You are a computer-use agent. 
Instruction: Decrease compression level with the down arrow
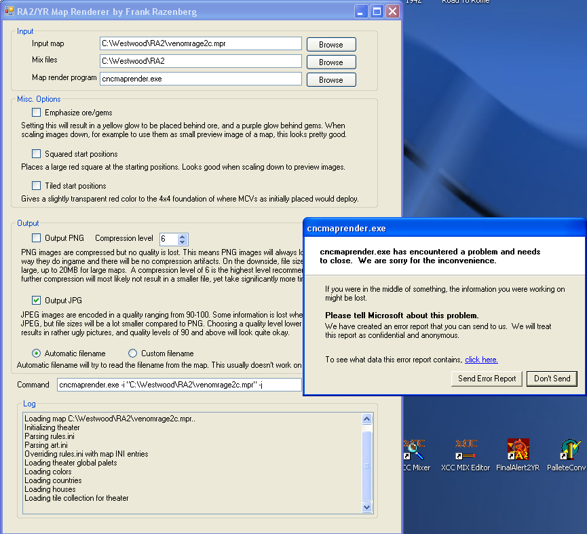183,242
